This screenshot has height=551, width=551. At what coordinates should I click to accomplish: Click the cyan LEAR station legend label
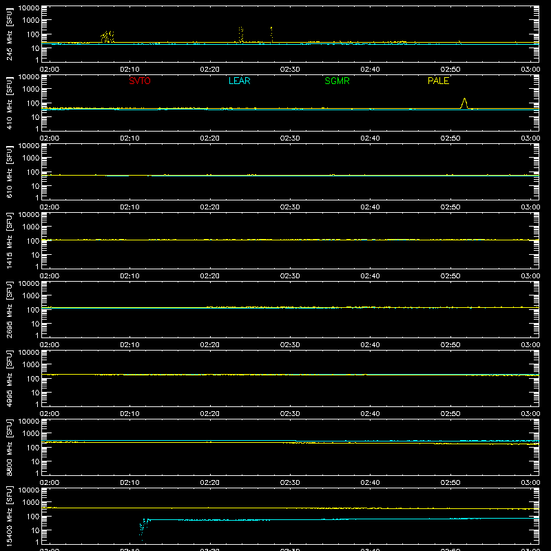click(239, 81)
